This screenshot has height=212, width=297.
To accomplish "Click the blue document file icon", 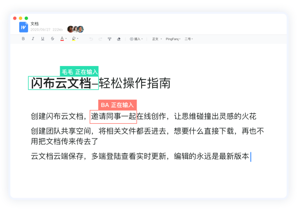I will 24,27.
